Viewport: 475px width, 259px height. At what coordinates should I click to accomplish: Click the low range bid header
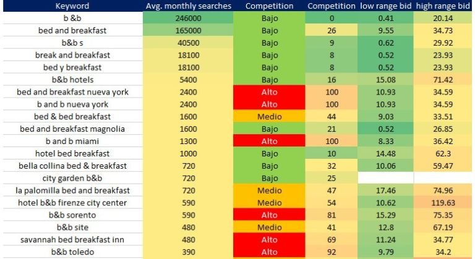pyautogui.click(x=385, y=6)
